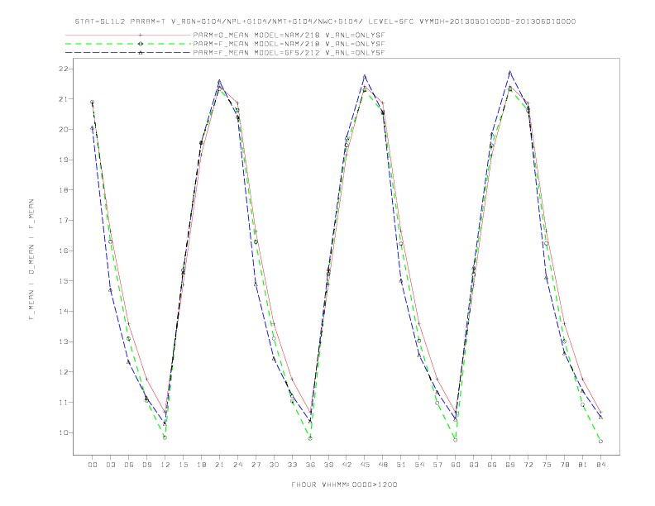Viewport: 655px width, 506px height.
Task: Click x-axis forecast hour label 15
Action: coord(183,465)
